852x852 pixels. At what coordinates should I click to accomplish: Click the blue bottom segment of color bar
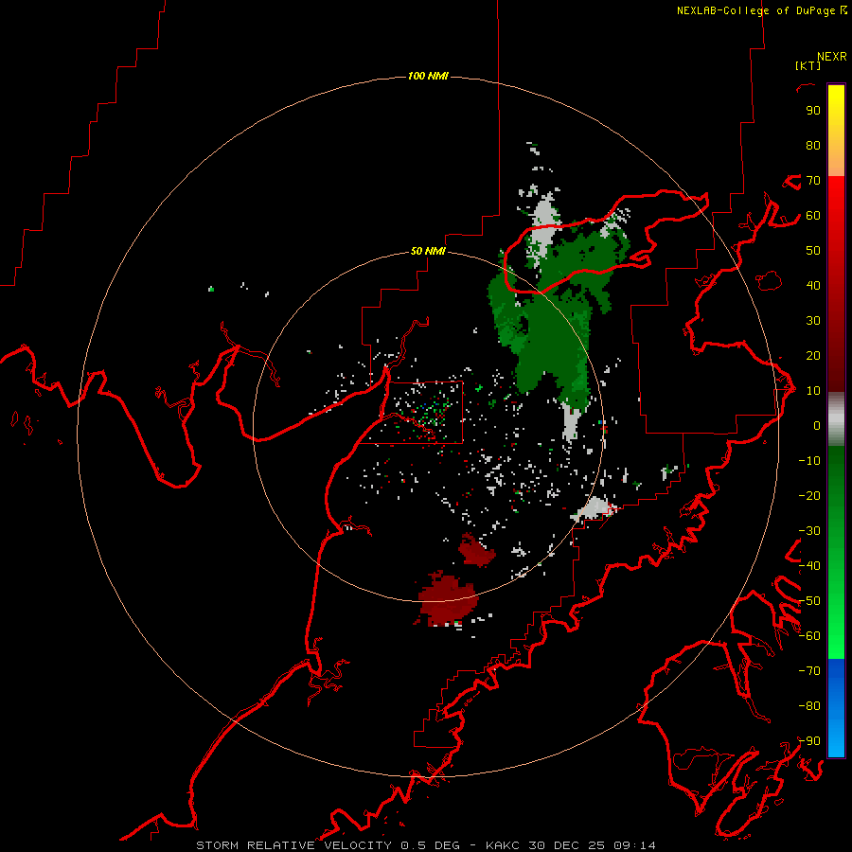[836, 708]
